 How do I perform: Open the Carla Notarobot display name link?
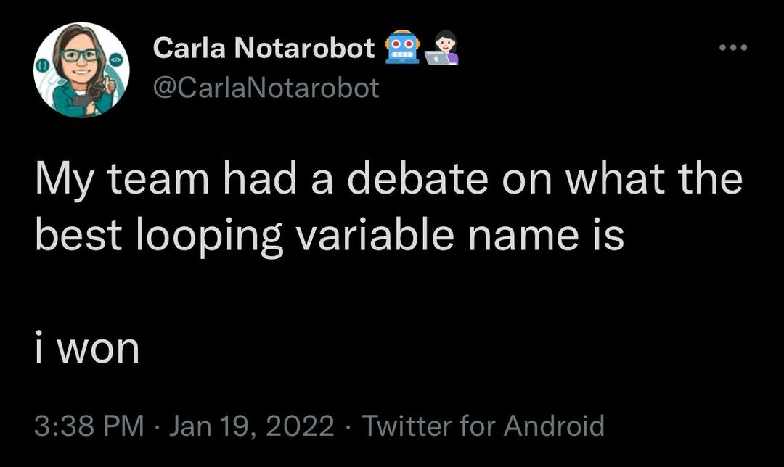(264, 48)
